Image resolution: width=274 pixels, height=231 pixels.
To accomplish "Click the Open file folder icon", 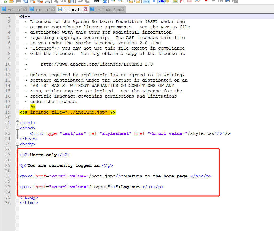I will (11, 1).
